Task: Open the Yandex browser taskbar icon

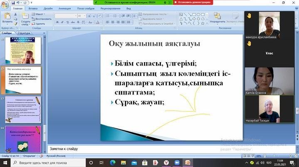Action: point(166,163)
